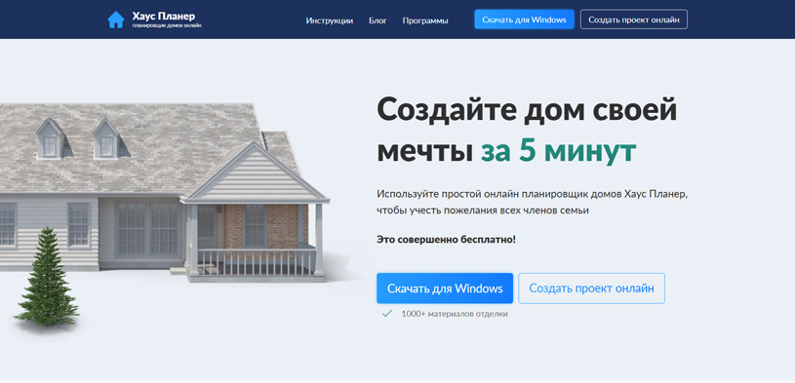The width and height of the screenshot is (795, 383).
Task: Click header Скачать для Windows button
Action: coord(524,19)
